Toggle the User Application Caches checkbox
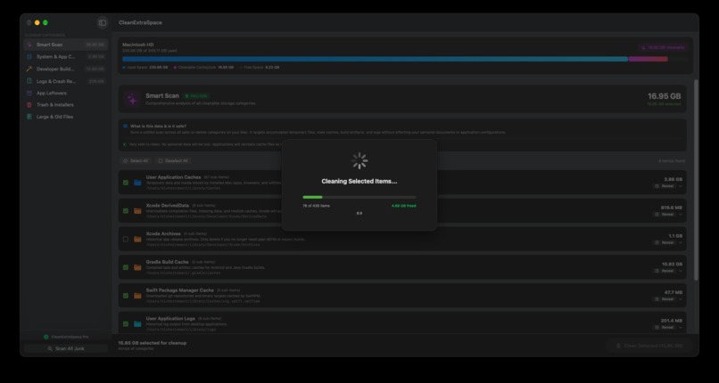Image resolution: width=719 pixels, height=383 pixels. pos(126,183)
